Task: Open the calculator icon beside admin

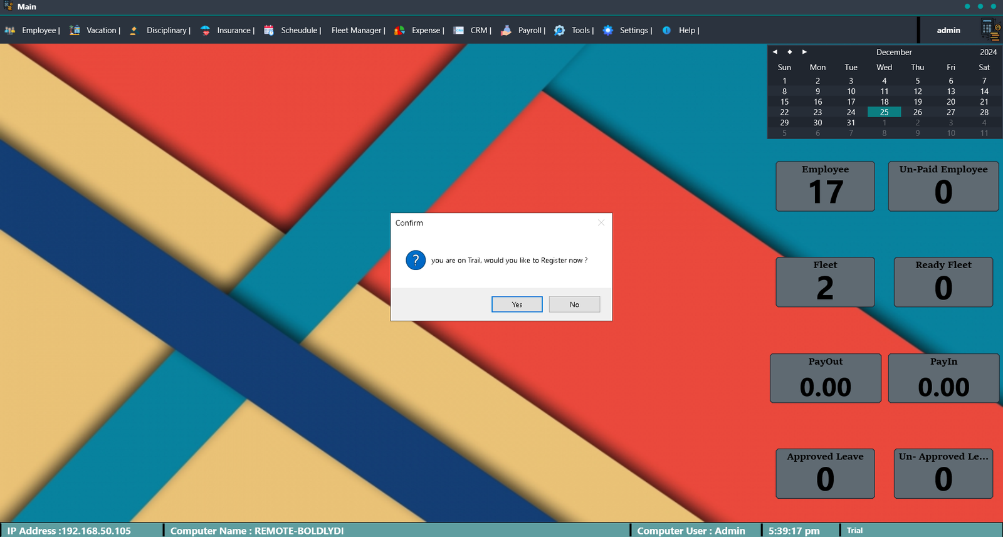Action: [990, 29]
